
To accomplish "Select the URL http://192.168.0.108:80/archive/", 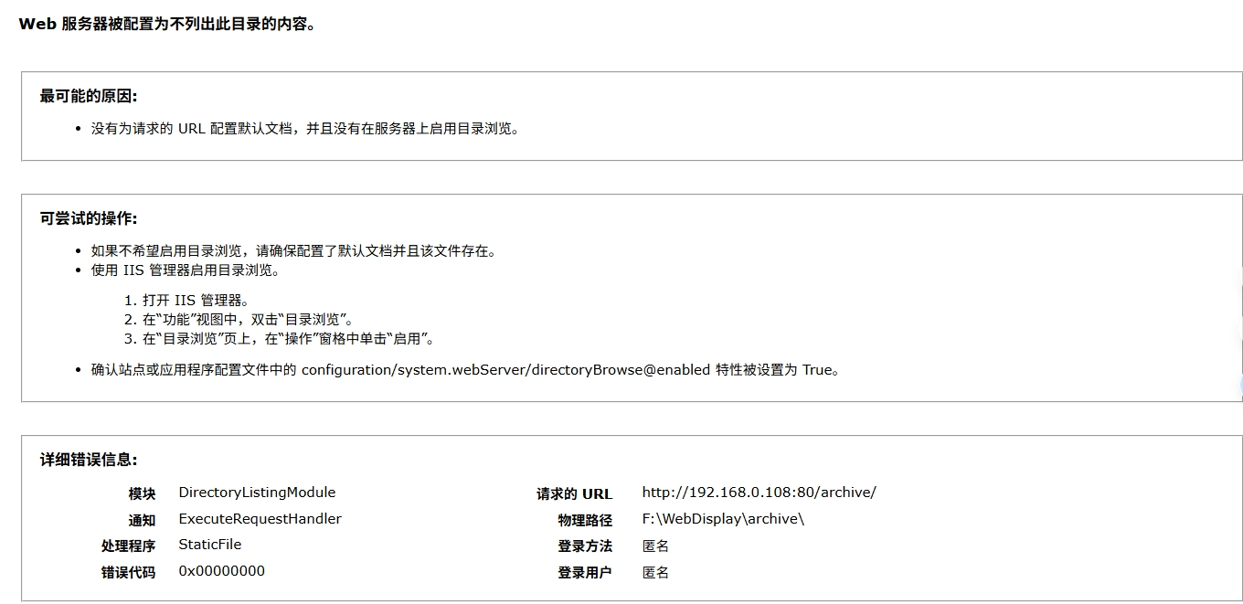I will tap(759, 493).
